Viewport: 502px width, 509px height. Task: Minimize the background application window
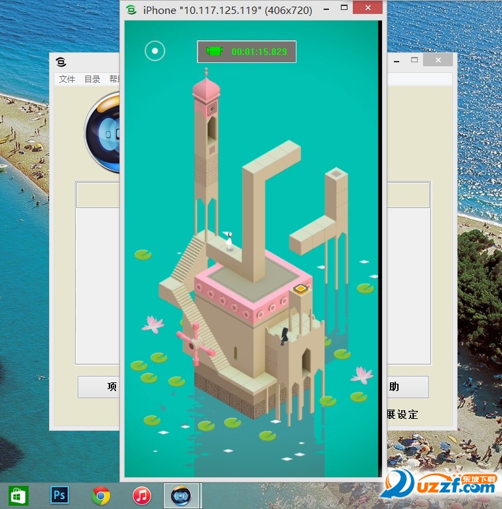[397, 61]
